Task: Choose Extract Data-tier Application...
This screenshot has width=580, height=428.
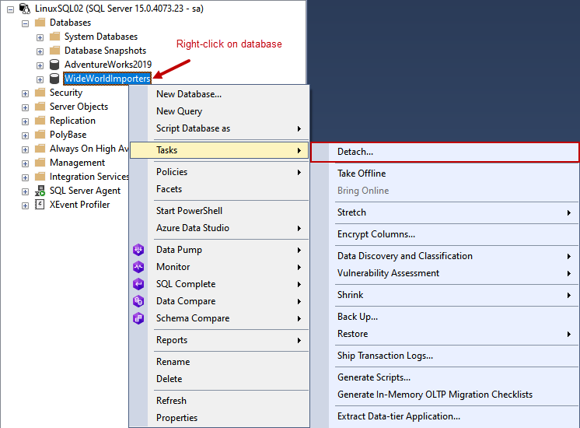Action: 445,416
